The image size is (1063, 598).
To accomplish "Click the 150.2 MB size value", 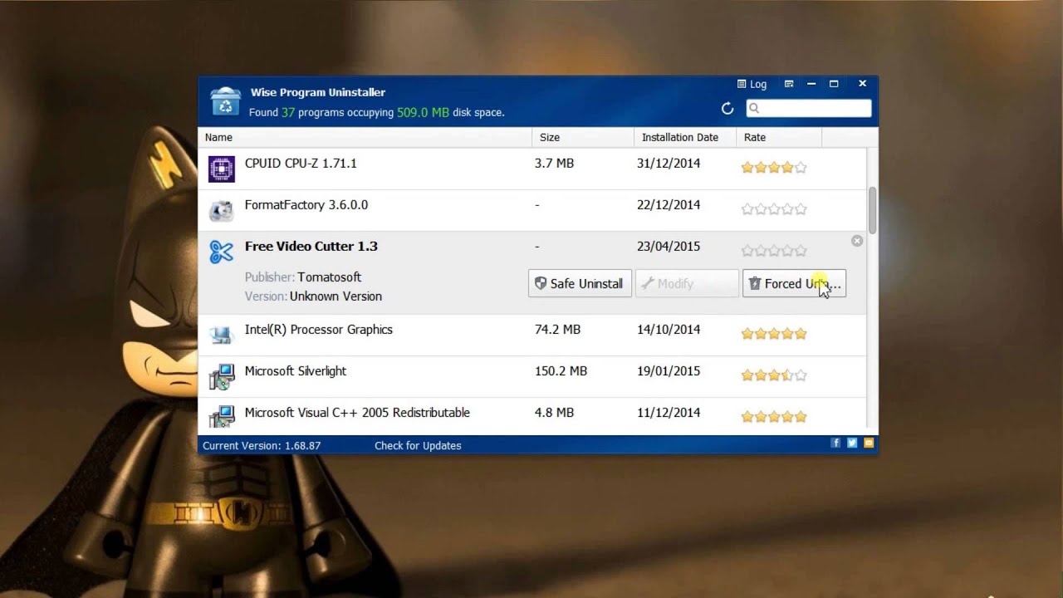I will (561, 371).
